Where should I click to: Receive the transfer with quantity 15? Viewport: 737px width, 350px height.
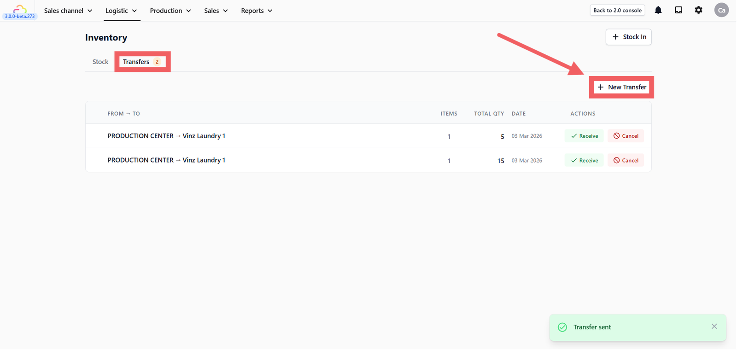click(584, 160)
